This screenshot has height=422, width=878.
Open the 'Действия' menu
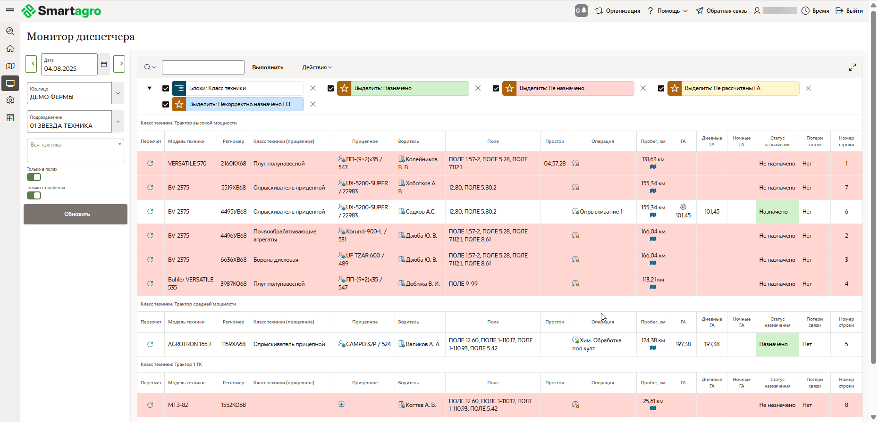point(317,67)
